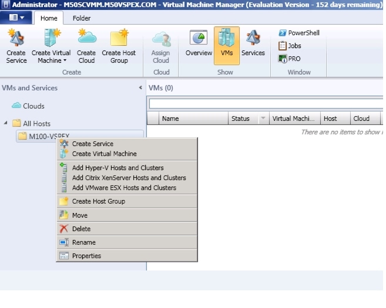The width and height of the screenshot is (386, 308).
Task: Open the PRO window
Action: [x=289, y=59]
